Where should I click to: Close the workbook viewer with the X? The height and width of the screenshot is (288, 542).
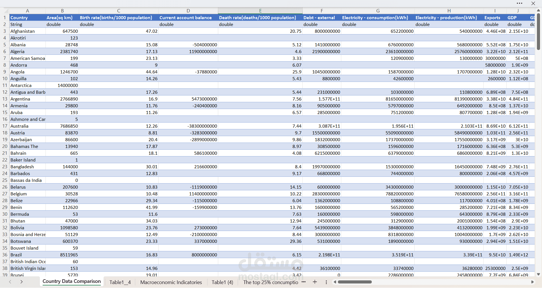(533, 3)
